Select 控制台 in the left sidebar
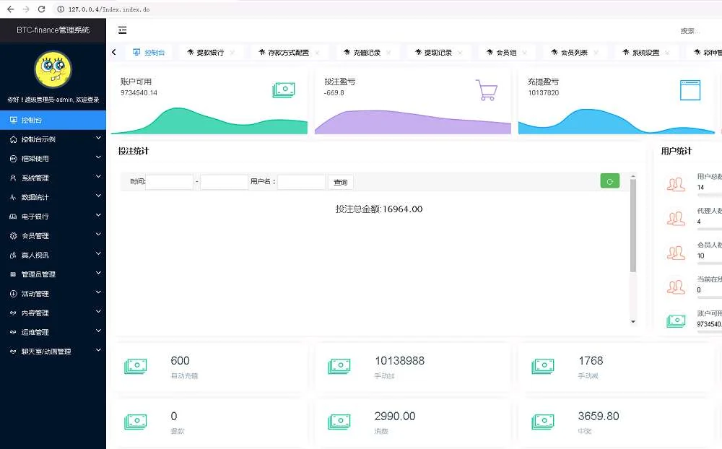 [53, 120]
